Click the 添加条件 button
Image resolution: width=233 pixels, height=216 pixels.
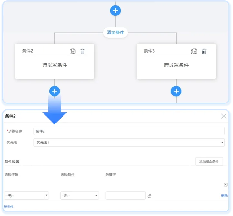click(115, 33)
